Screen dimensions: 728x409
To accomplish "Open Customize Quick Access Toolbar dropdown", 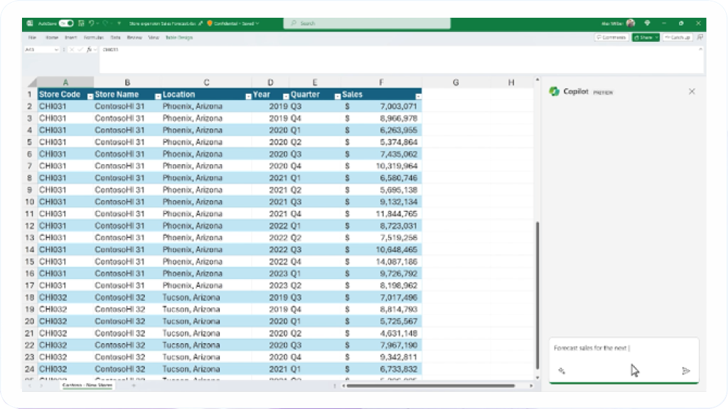I will (119, 23).
